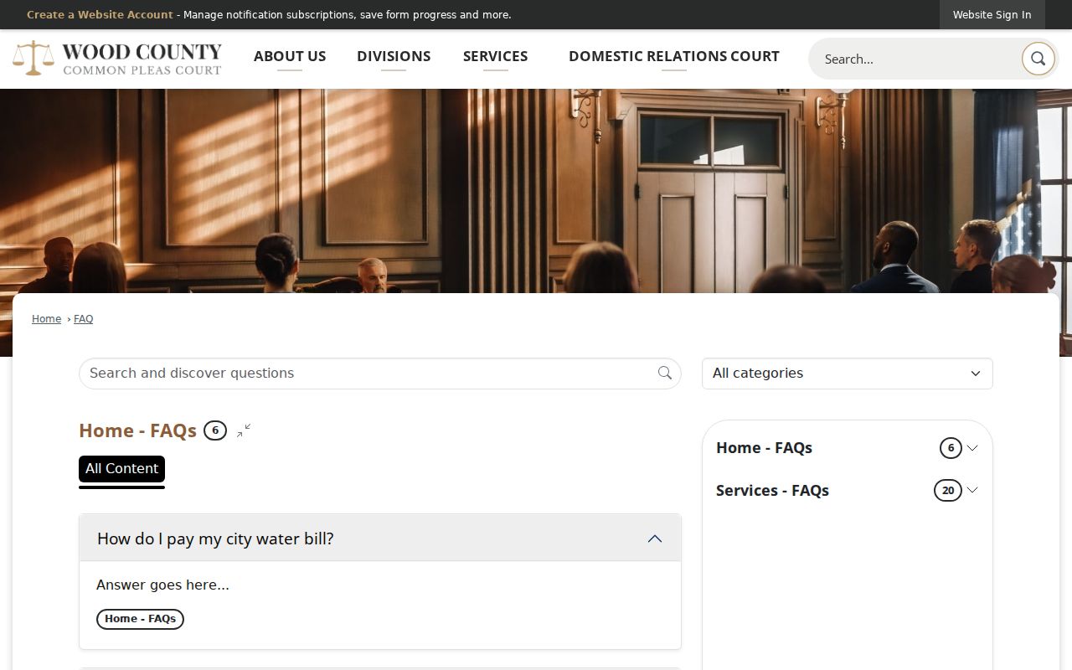Screen dimensions: 1072x670
Task: Click the Services - FAQs count badge 20
Action: pyautogui.click(x=948, y=491)
